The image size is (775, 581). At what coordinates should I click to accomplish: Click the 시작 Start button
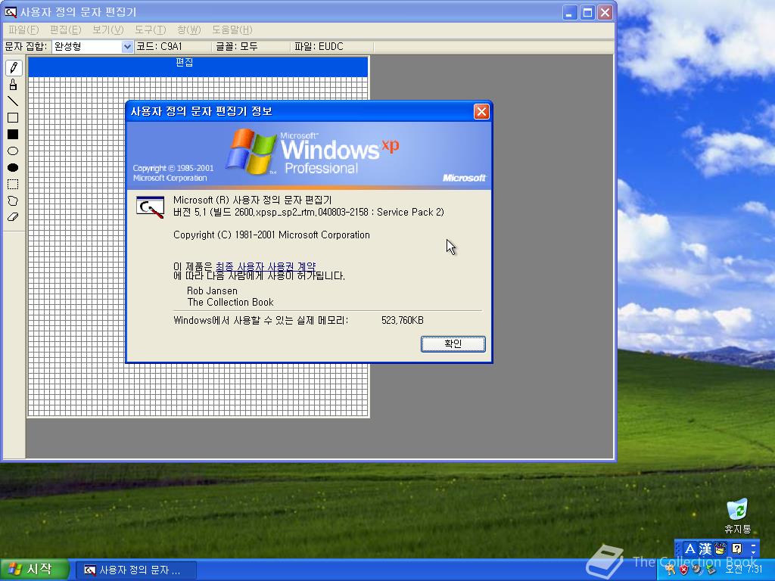[x=34, y=570]
